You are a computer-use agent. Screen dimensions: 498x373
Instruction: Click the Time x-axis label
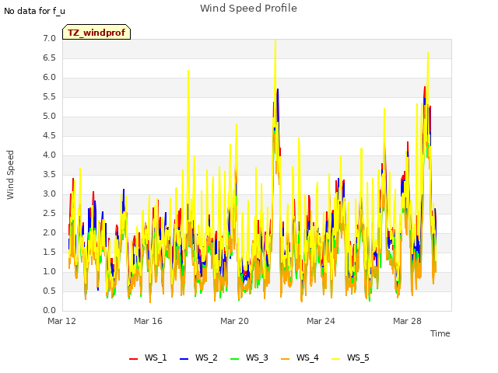click(x=440, y=333)
